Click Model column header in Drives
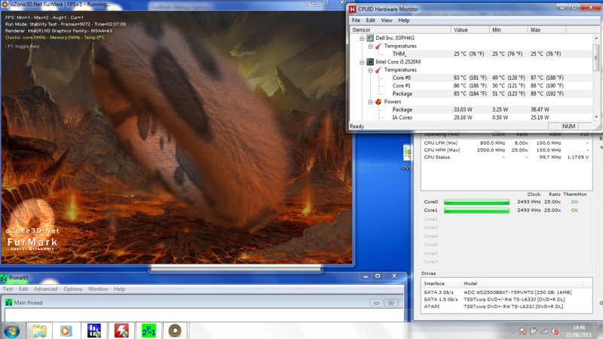The image size is (603, 339). [522, 284]
